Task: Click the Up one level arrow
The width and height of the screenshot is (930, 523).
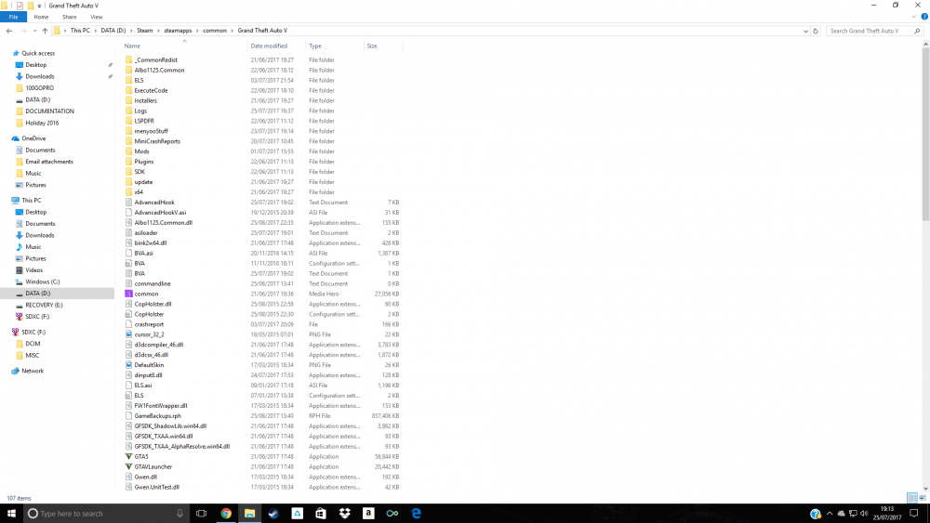Action: [45, 31]
